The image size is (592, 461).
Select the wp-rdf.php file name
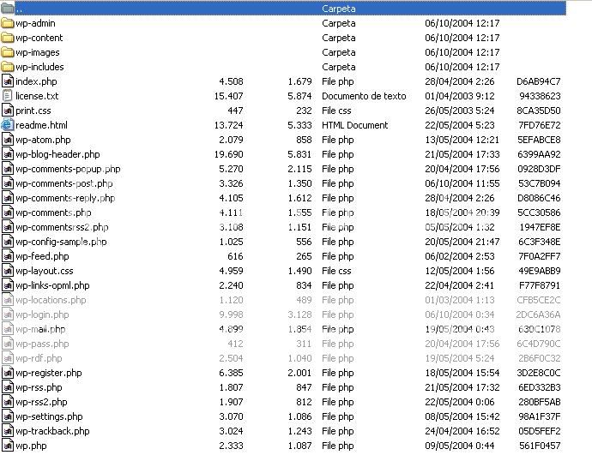39,358
